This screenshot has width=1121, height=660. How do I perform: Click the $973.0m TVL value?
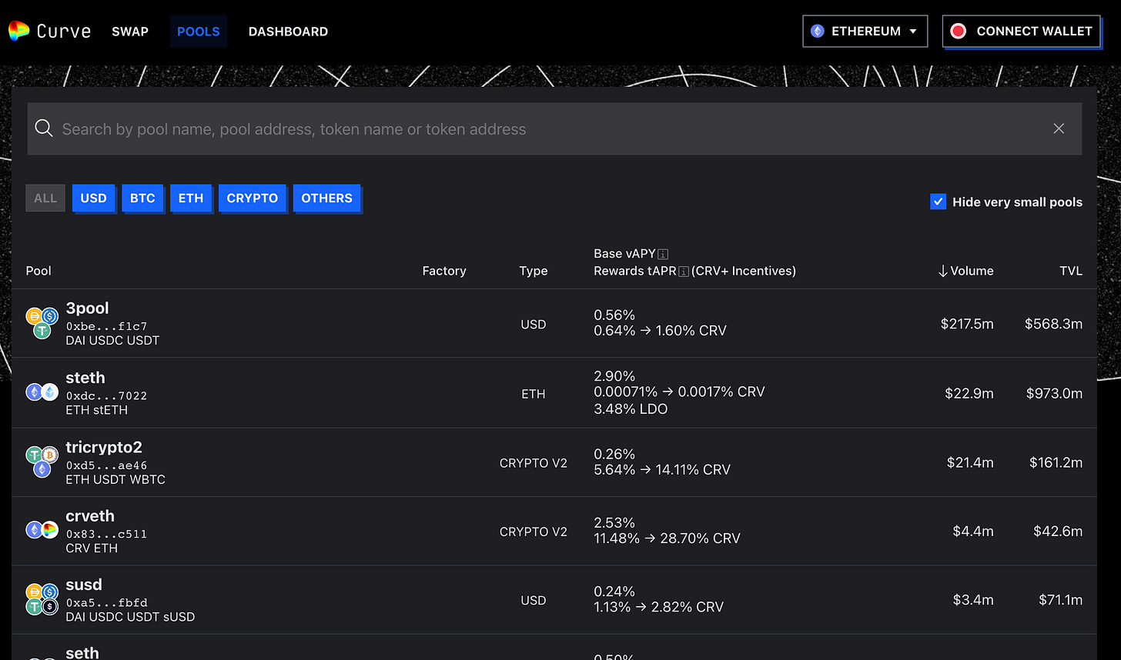[x=1054, y=393]
